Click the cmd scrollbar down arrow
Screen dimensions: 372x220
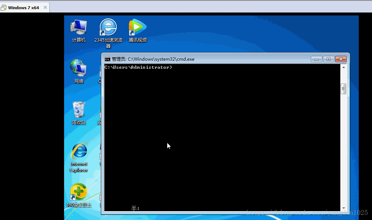pyautogui.click(x=344, y=208)
